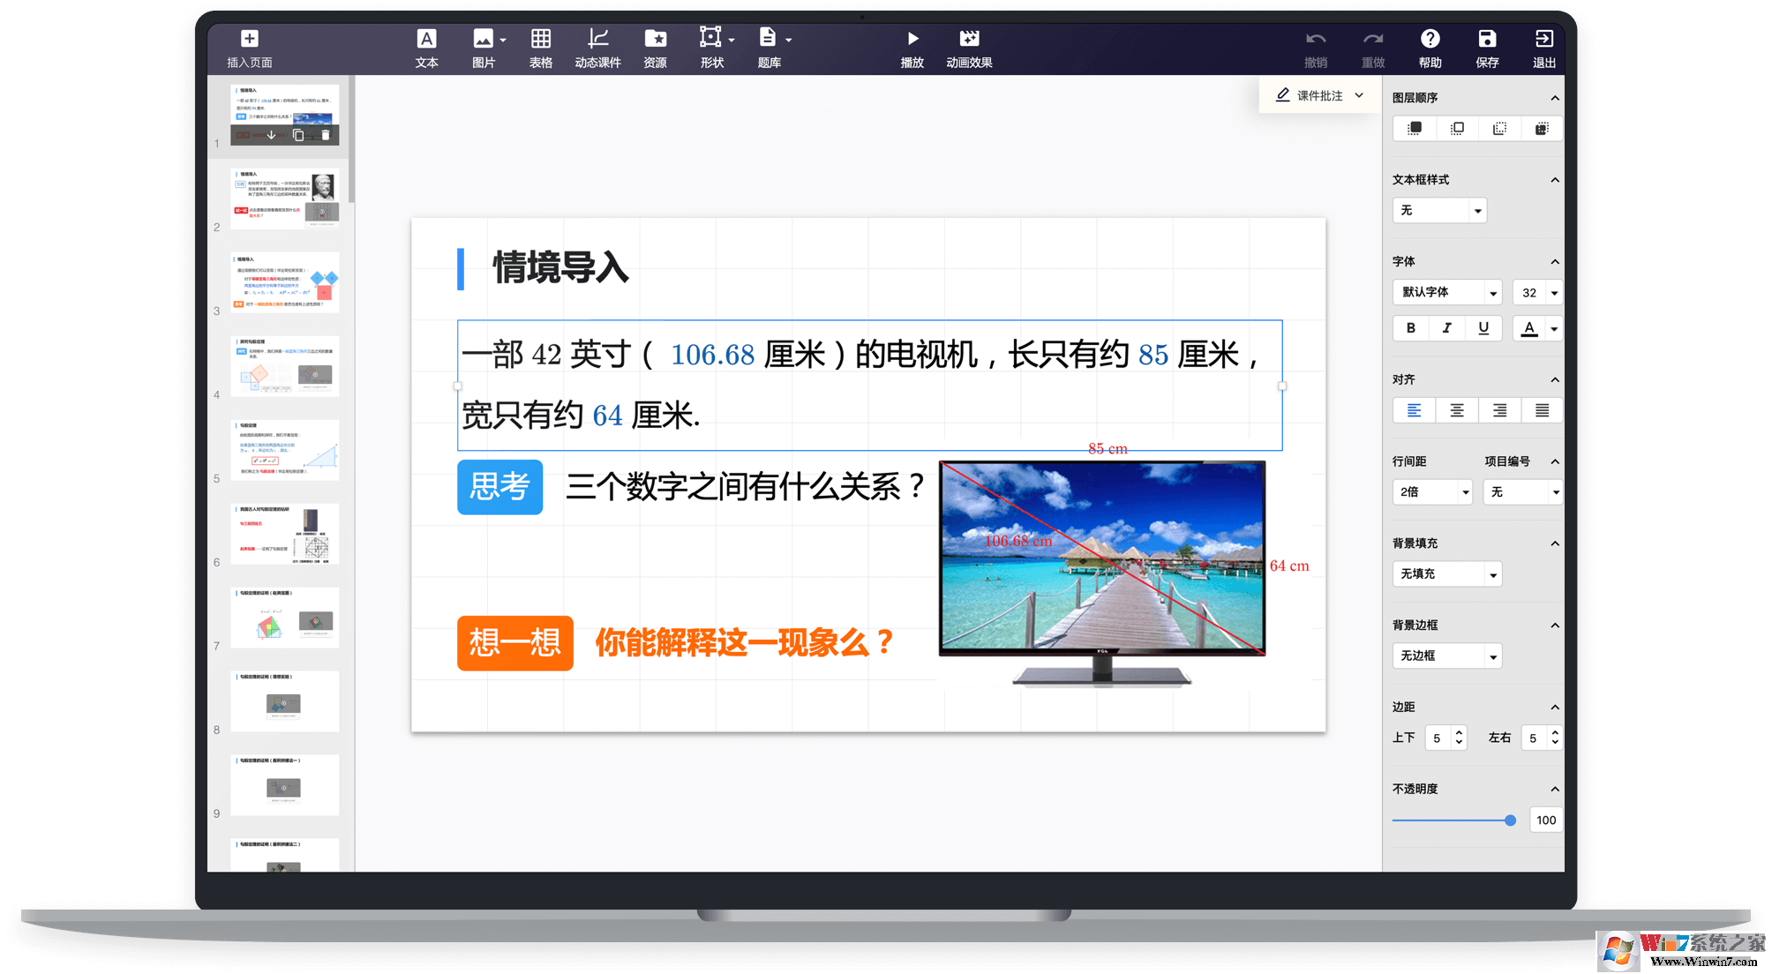Toggle bold formatting on the text

point(1409,327)
